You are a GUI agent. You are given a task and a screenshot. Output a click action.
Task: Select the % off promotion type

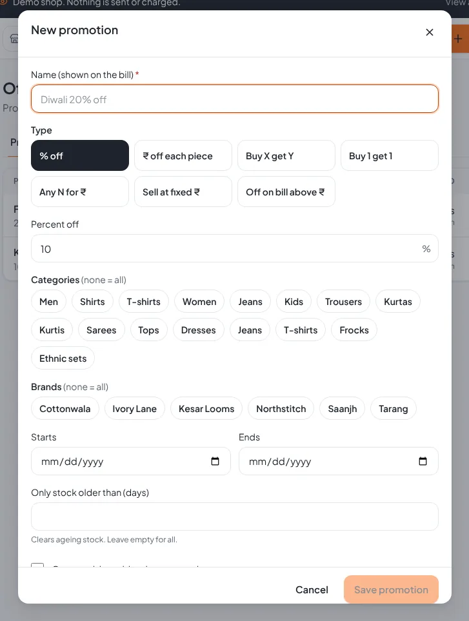coord(80,155)
